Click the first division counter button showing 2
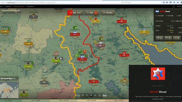The width and height of the screenshot is (182, 102). click(159, 38)
